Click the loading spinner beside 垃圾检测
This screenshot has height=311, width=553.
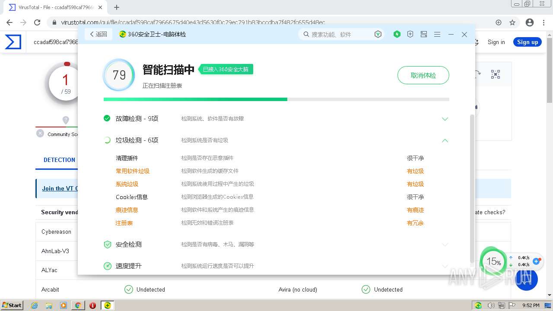coord(107,140)
